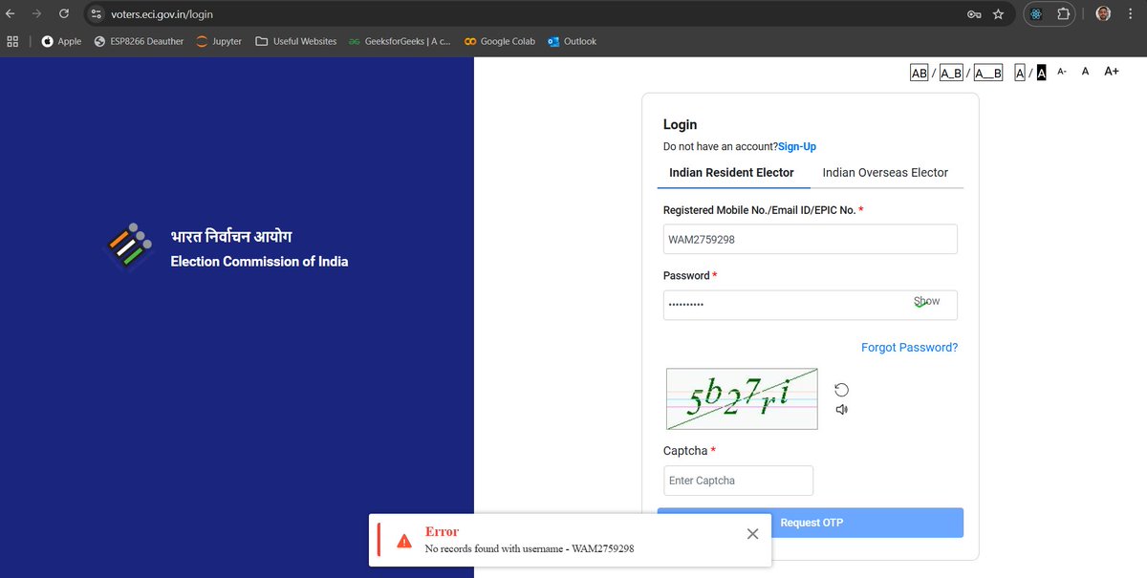The image size is (1147, 578).
Task: Decrease font size with A-
Action: [x=1062, y=72]
